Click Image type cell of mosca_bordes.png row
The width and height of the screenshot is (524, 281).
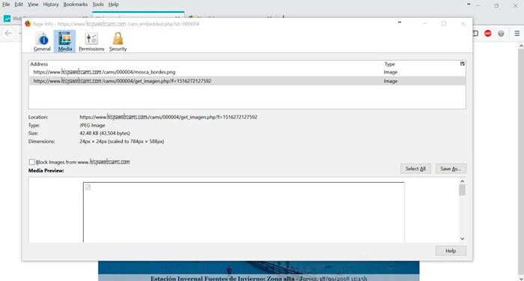tap(391, 72)
